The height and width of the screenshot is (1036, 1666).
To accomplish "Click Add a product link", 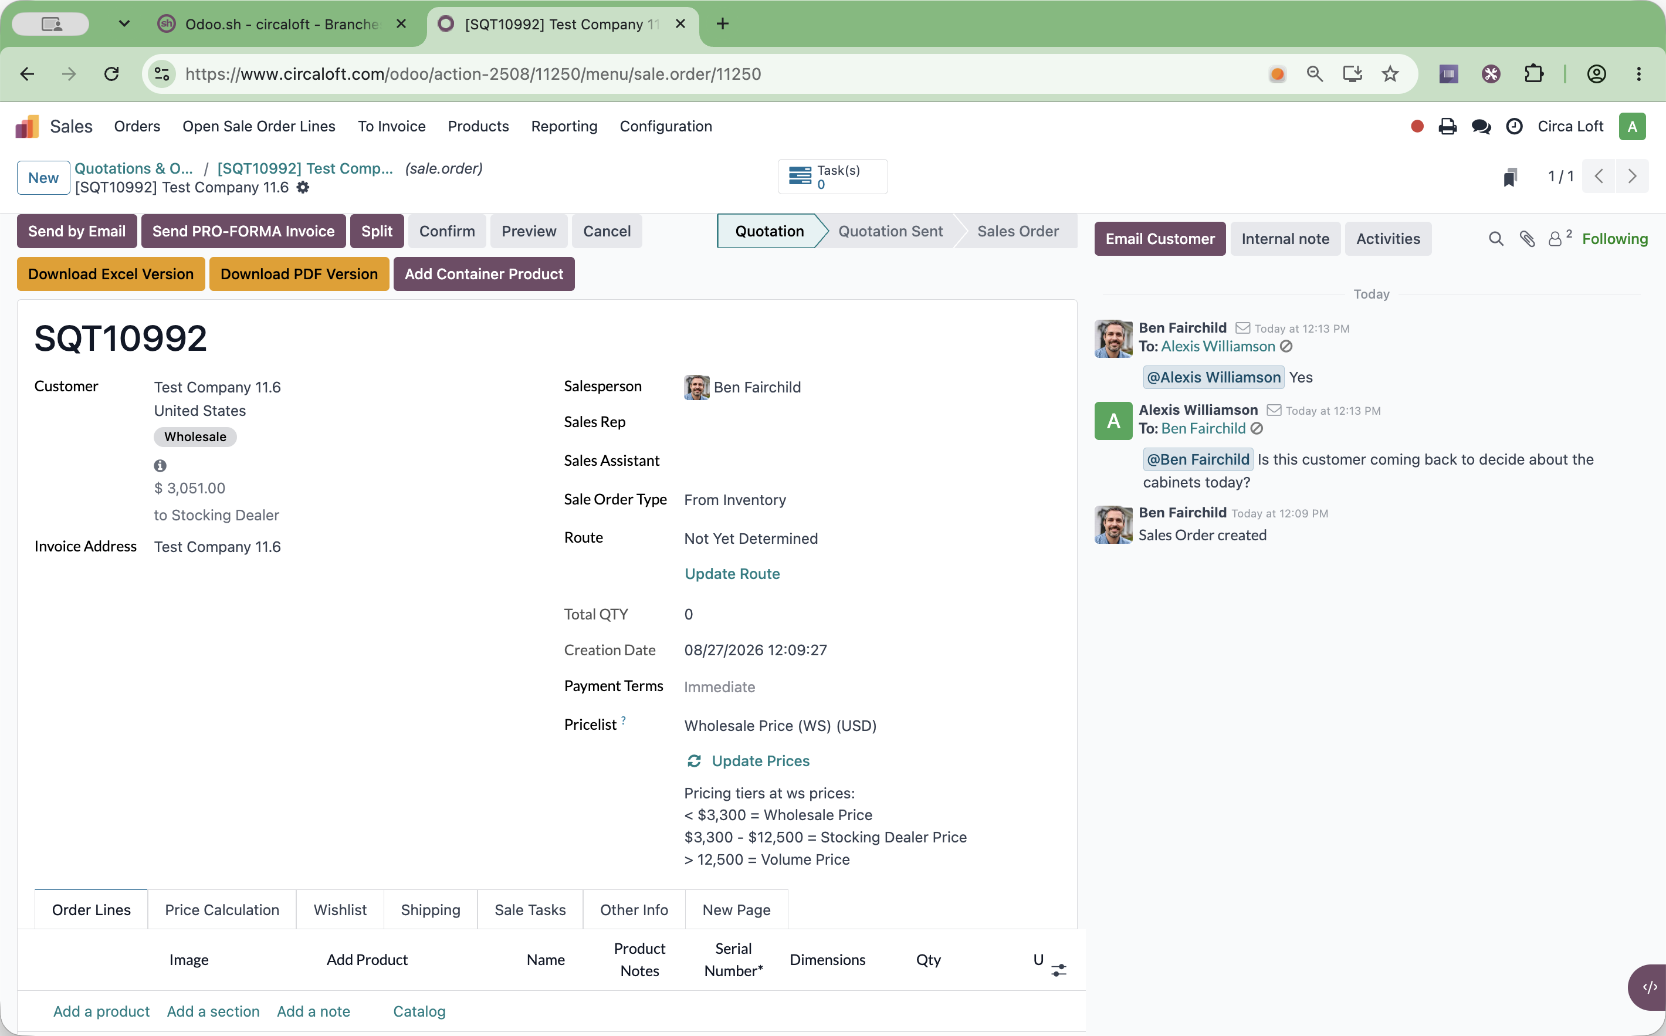I will pos(101,1011).
